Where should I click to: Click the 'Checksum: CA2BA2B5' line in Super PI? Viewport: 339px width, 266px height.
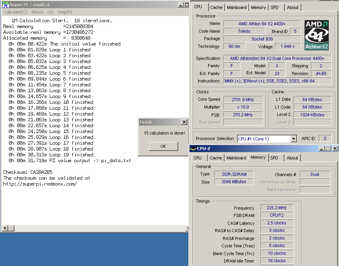pos(28,172)
